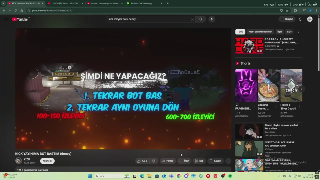Open the Chrome profile P icon
320x180 pixels.
(x=310, y=10)
